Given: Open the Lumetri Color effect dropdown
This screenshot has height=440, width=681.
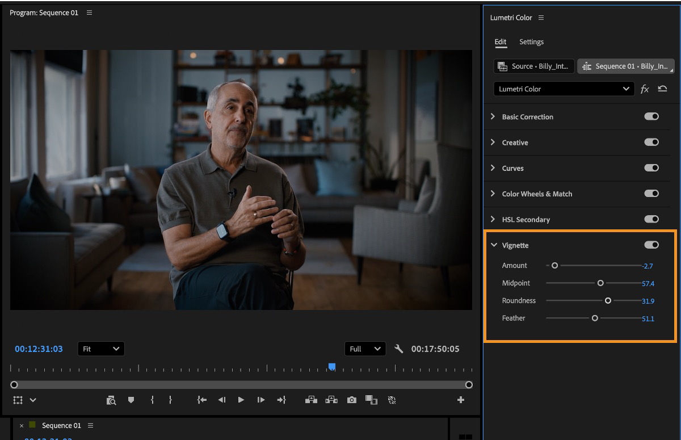Looking at the screenshot, I should (627, 89).
